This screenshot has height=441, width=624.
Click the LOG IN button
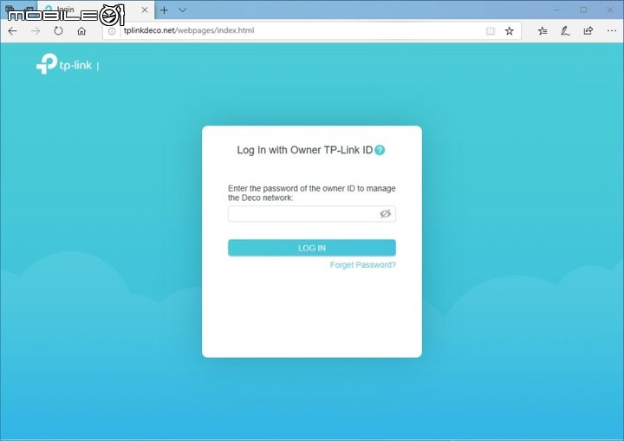pyautogui.click(x=312, y=248)
